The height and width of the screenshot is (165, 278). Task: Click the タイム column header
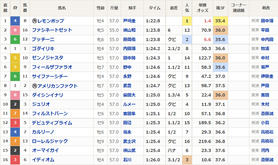click(x=155, y=8)
